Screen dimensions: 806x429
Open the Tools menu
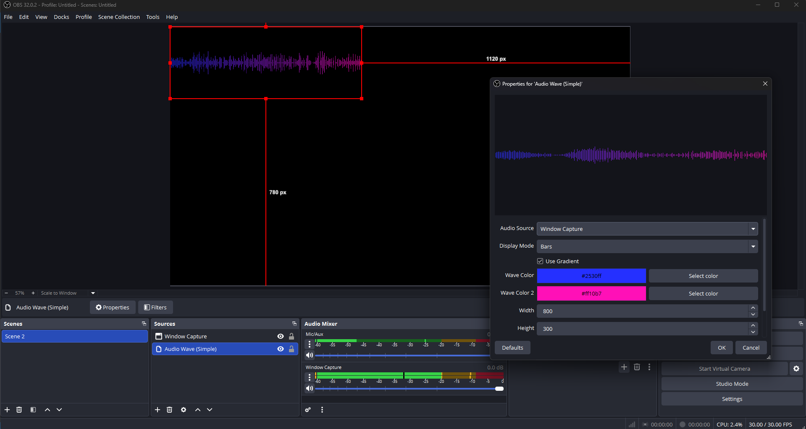pos(152,17)
